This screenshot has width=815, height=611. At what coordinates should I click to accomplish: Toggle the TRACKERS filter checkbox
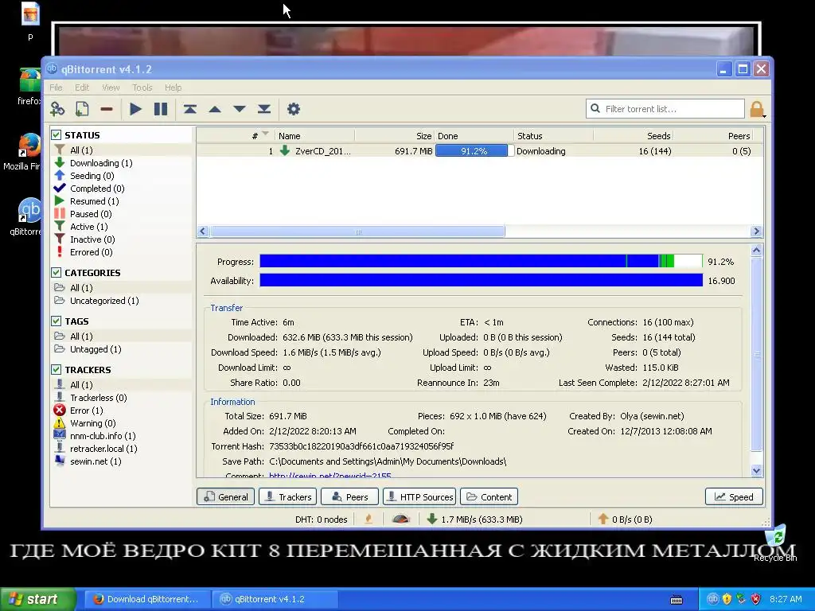(57, 369)
